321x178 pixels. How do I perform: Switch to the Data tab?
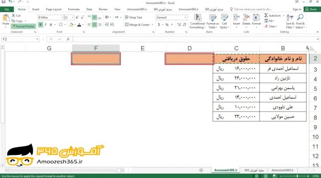(89, 9)
